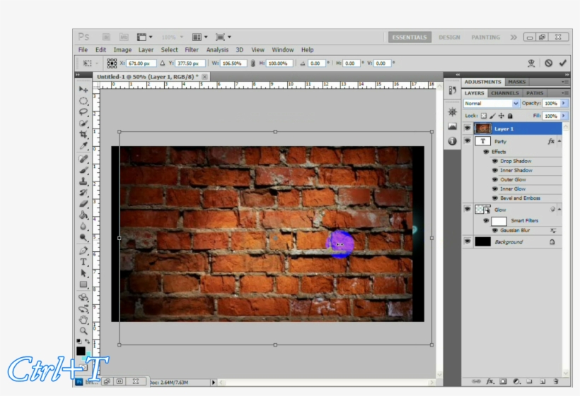Select the Horizontal Type tool
Image resolution: width=580 pixels, height=396 pixels.
[x=83, y=262]
